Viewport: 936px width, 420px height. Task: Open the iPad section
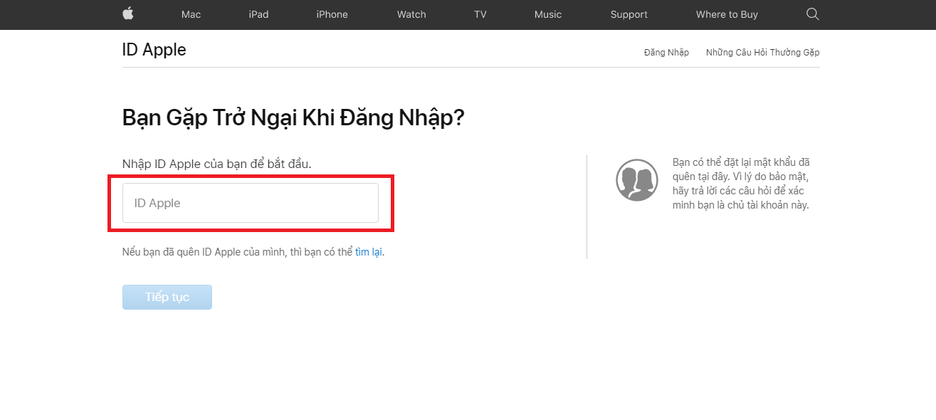(x=258, y=14)
